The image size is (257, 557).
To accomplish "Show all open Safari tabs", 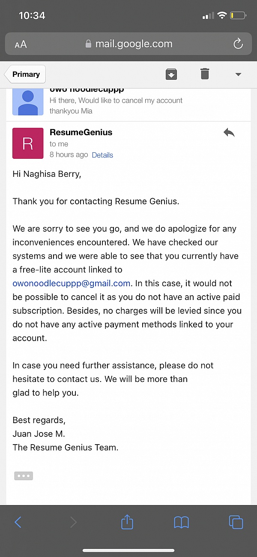I will [236, 522].
